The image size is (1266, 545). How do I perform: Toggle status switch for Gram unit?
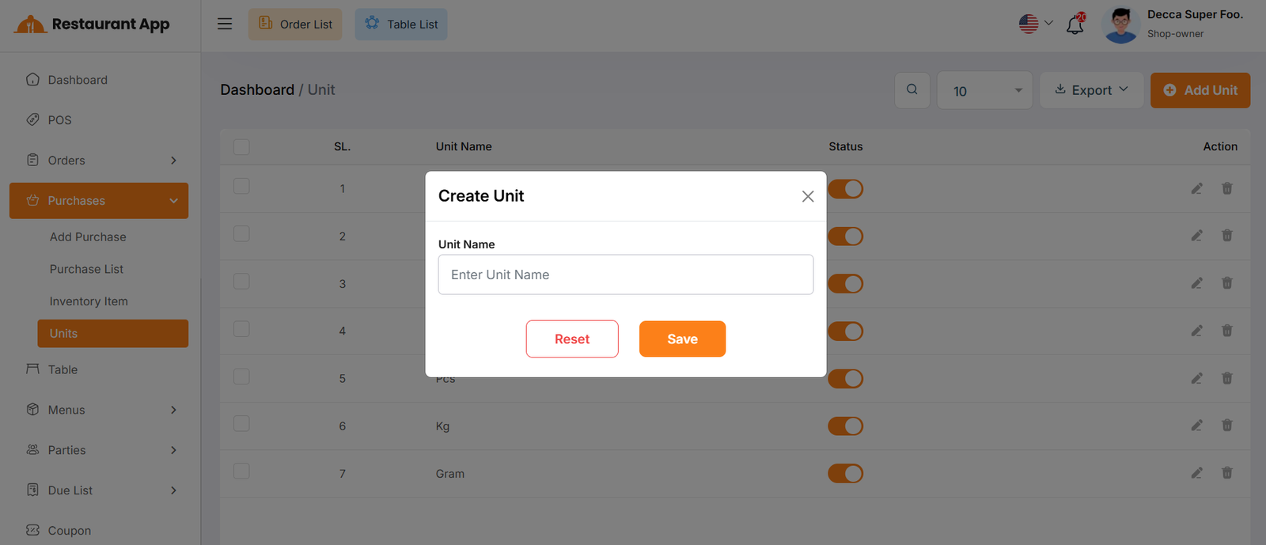tap(845, 473)
